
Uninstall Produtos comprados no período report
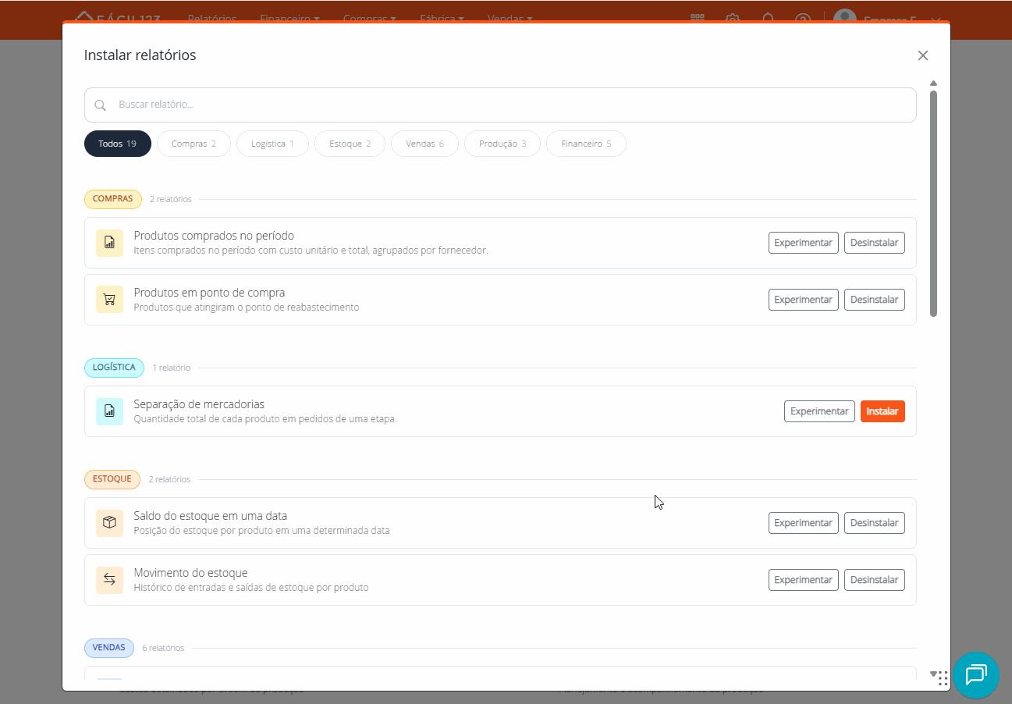click(x=875, y=243)
